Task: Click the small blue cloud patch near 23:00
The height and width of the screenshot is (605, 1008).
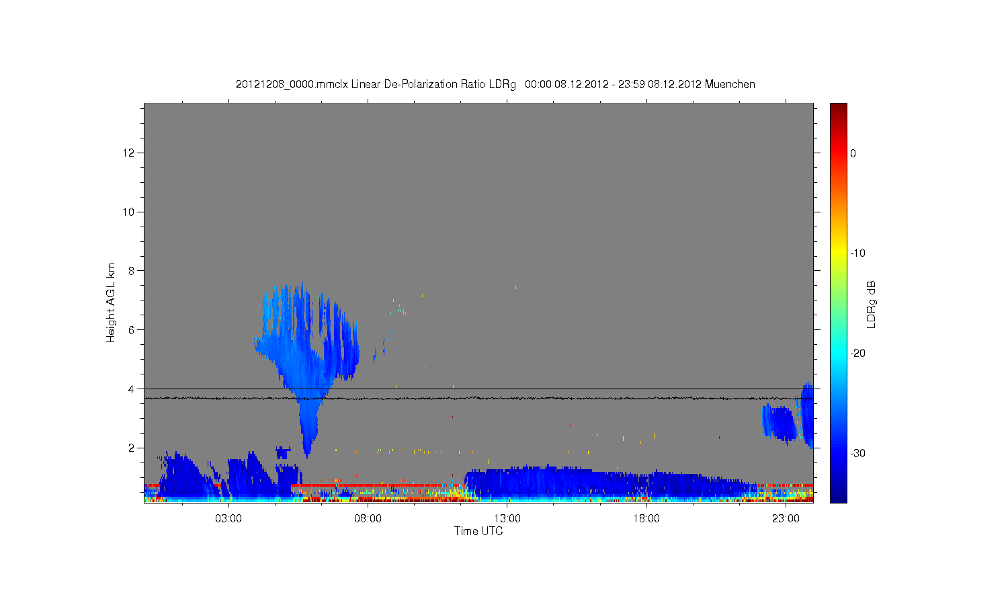Action: coord(780,422)
